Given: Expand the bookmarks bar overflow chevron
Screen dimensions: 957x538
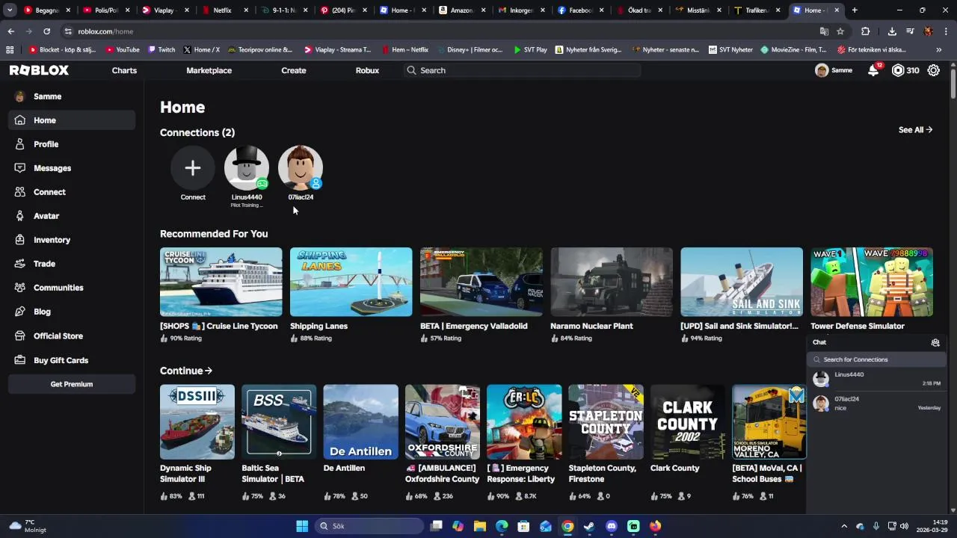Looking at the screenshot, I should point(938,50).
